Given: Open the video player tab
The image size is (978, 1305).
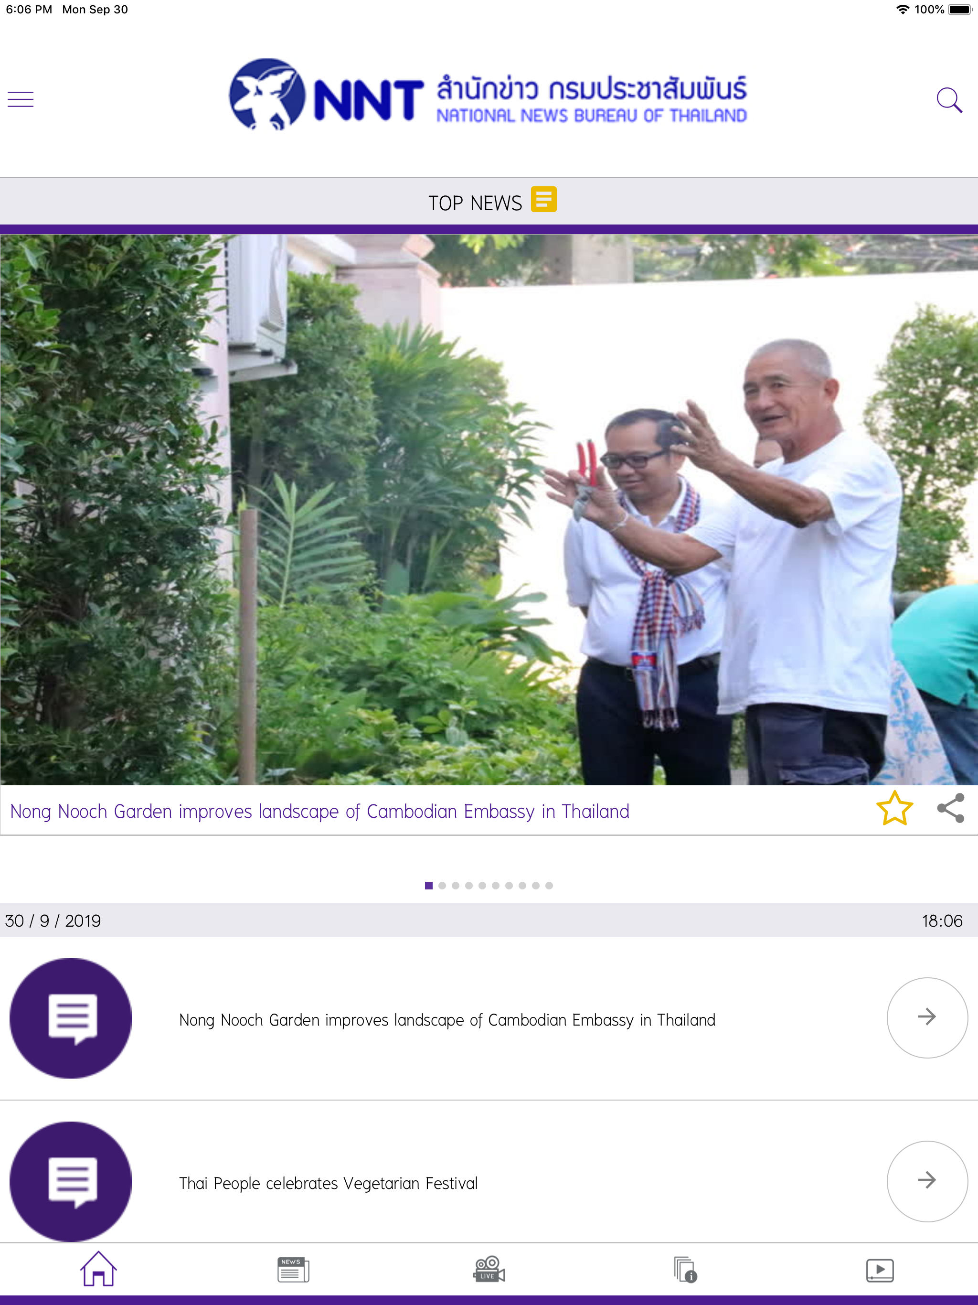Looking at the screenshot, I should click(880, 1270).
